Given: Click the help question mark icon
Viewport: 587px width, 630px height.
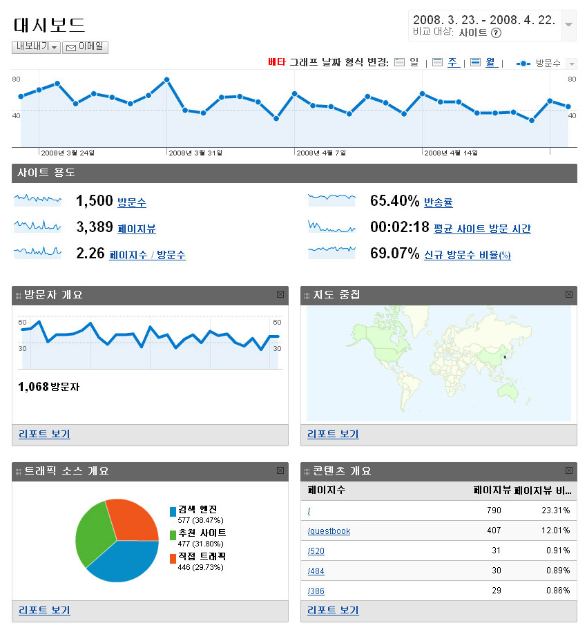Looking at the screenshot, I should [497, 33].
